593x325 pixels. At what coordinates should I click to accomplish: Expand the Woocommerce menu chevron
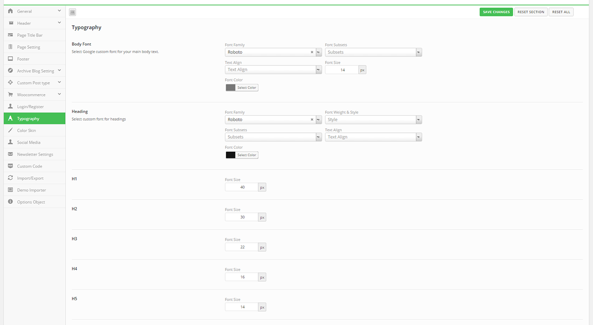tap(59, 94)
